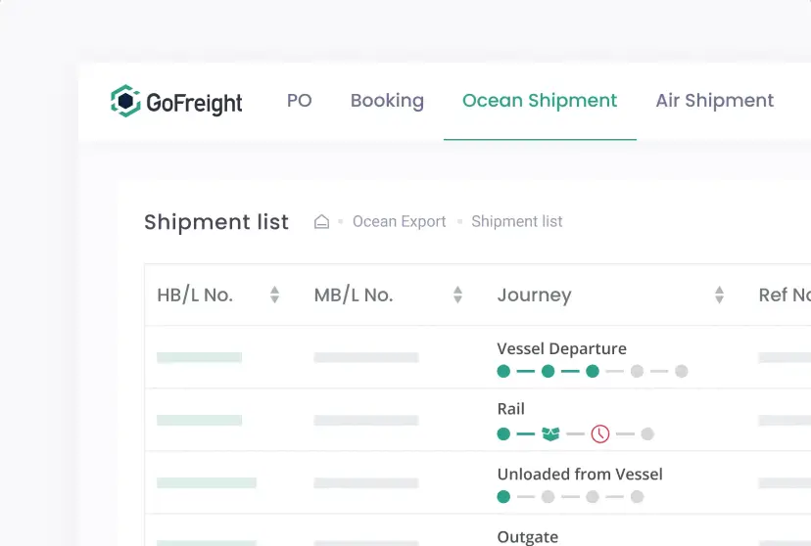Click first green dot of Vessel Departure journey

(503, 371)
